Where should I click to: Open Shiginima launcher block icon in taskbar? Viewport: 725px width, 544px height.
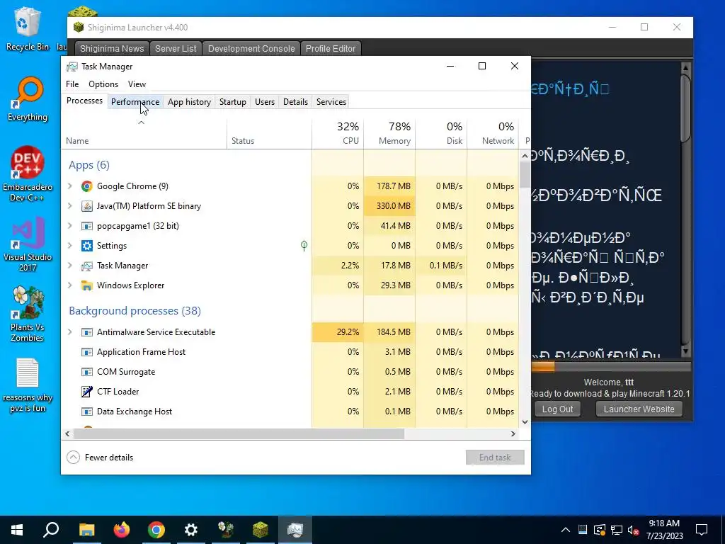[261, 529]
